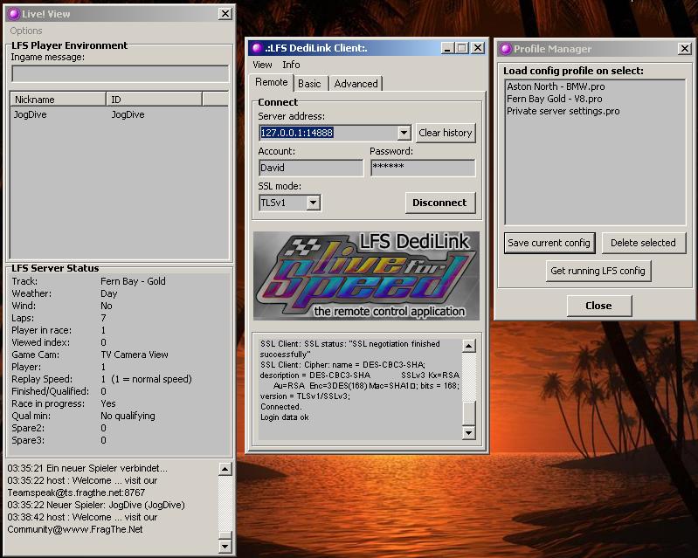
Task: Click the Disconnect button
Action: tap(439, 203)
